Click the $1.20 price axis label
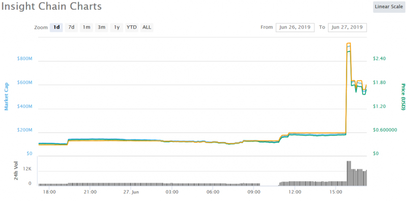Viewport: 407px width, 201px height. click(379, 106)
